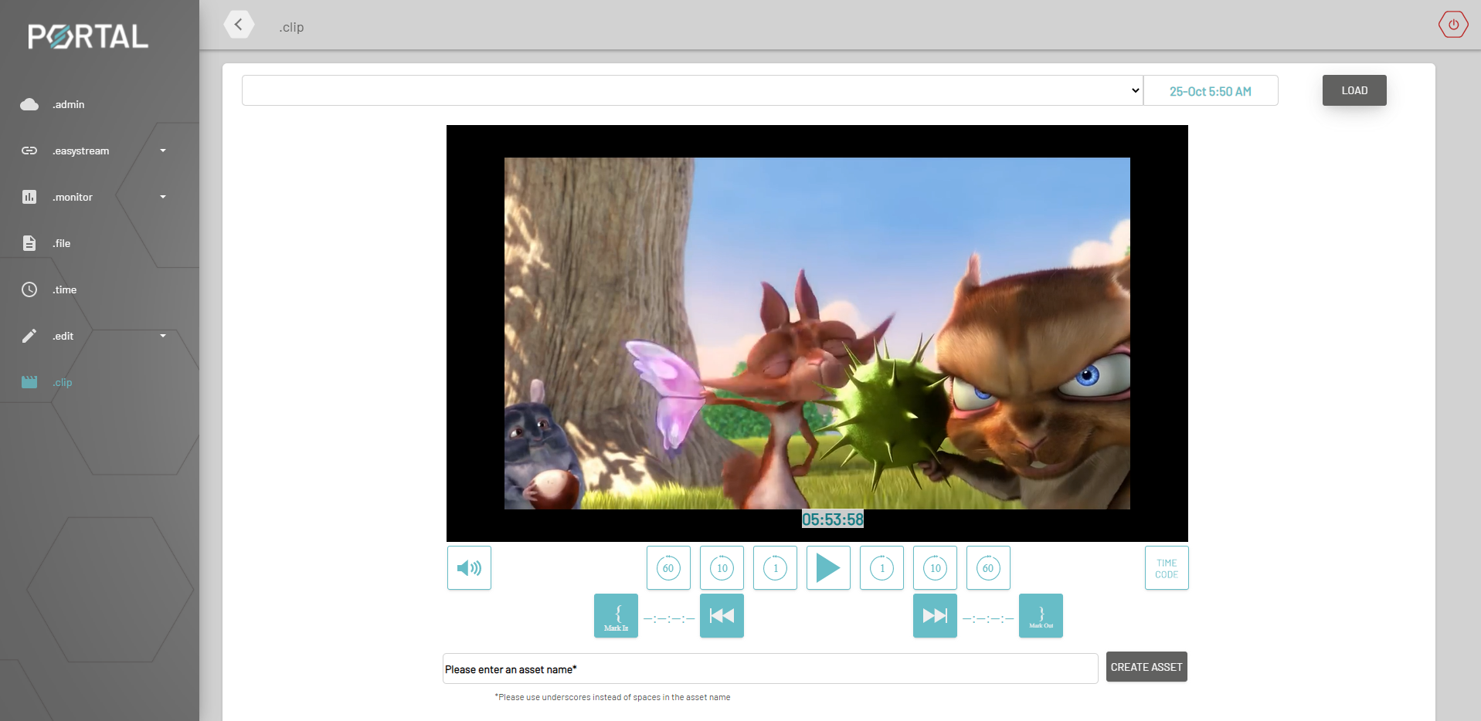Click the .edit pencil icon
This screenshot has height=721, width=1481.
coord(29,336)
